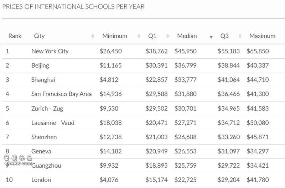The image size is (285, 188).
Task: Select the Minimum header text
Action: click(x=115, y=36)
